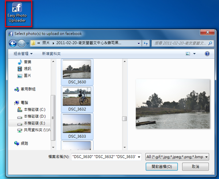The height and width of the screenshot is (179, 219).
Task: Click the forward navigation arrow
Action: (22, 43)
